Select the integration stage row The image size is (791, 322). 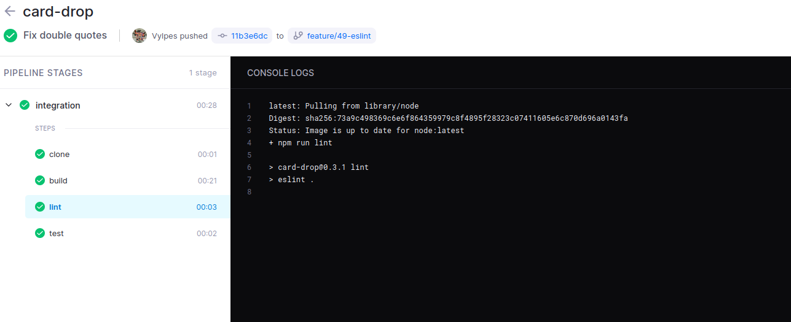(115, 105)
